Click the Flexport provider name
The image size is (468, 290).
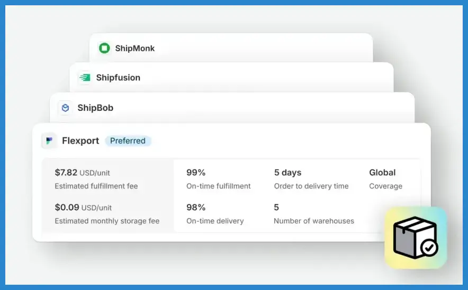pos(80,141)
